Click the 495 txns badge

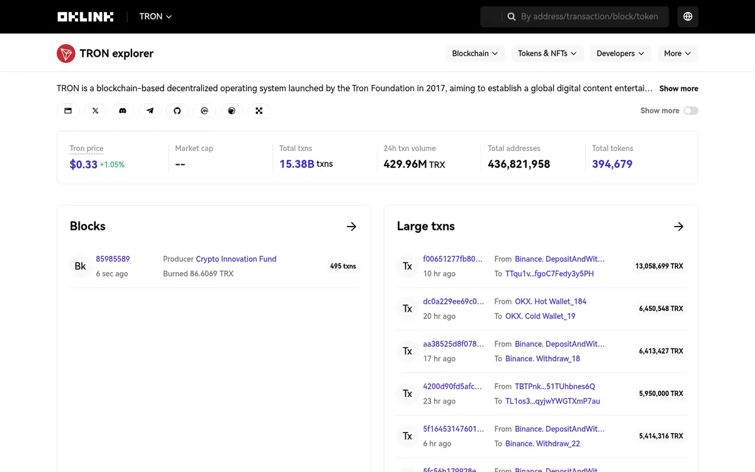343,266
